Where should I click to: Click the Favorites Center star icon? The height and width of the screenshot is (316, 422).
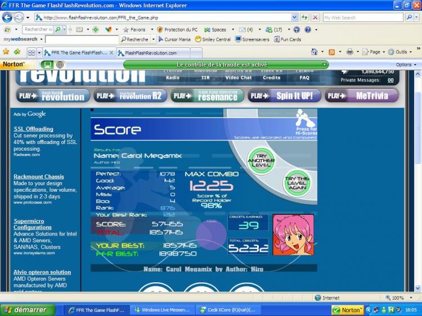[6, 52]
